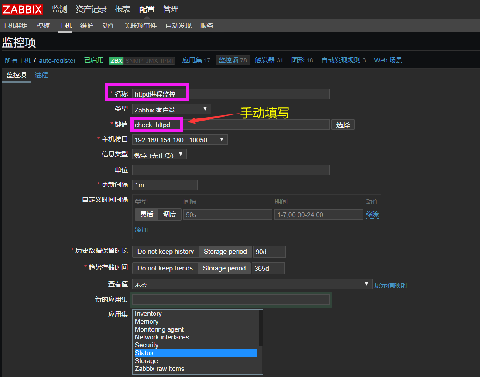The width and height of the screenshot is (480, 377).
Task: Open 监控项 78 link
Action: coord(233,60)
